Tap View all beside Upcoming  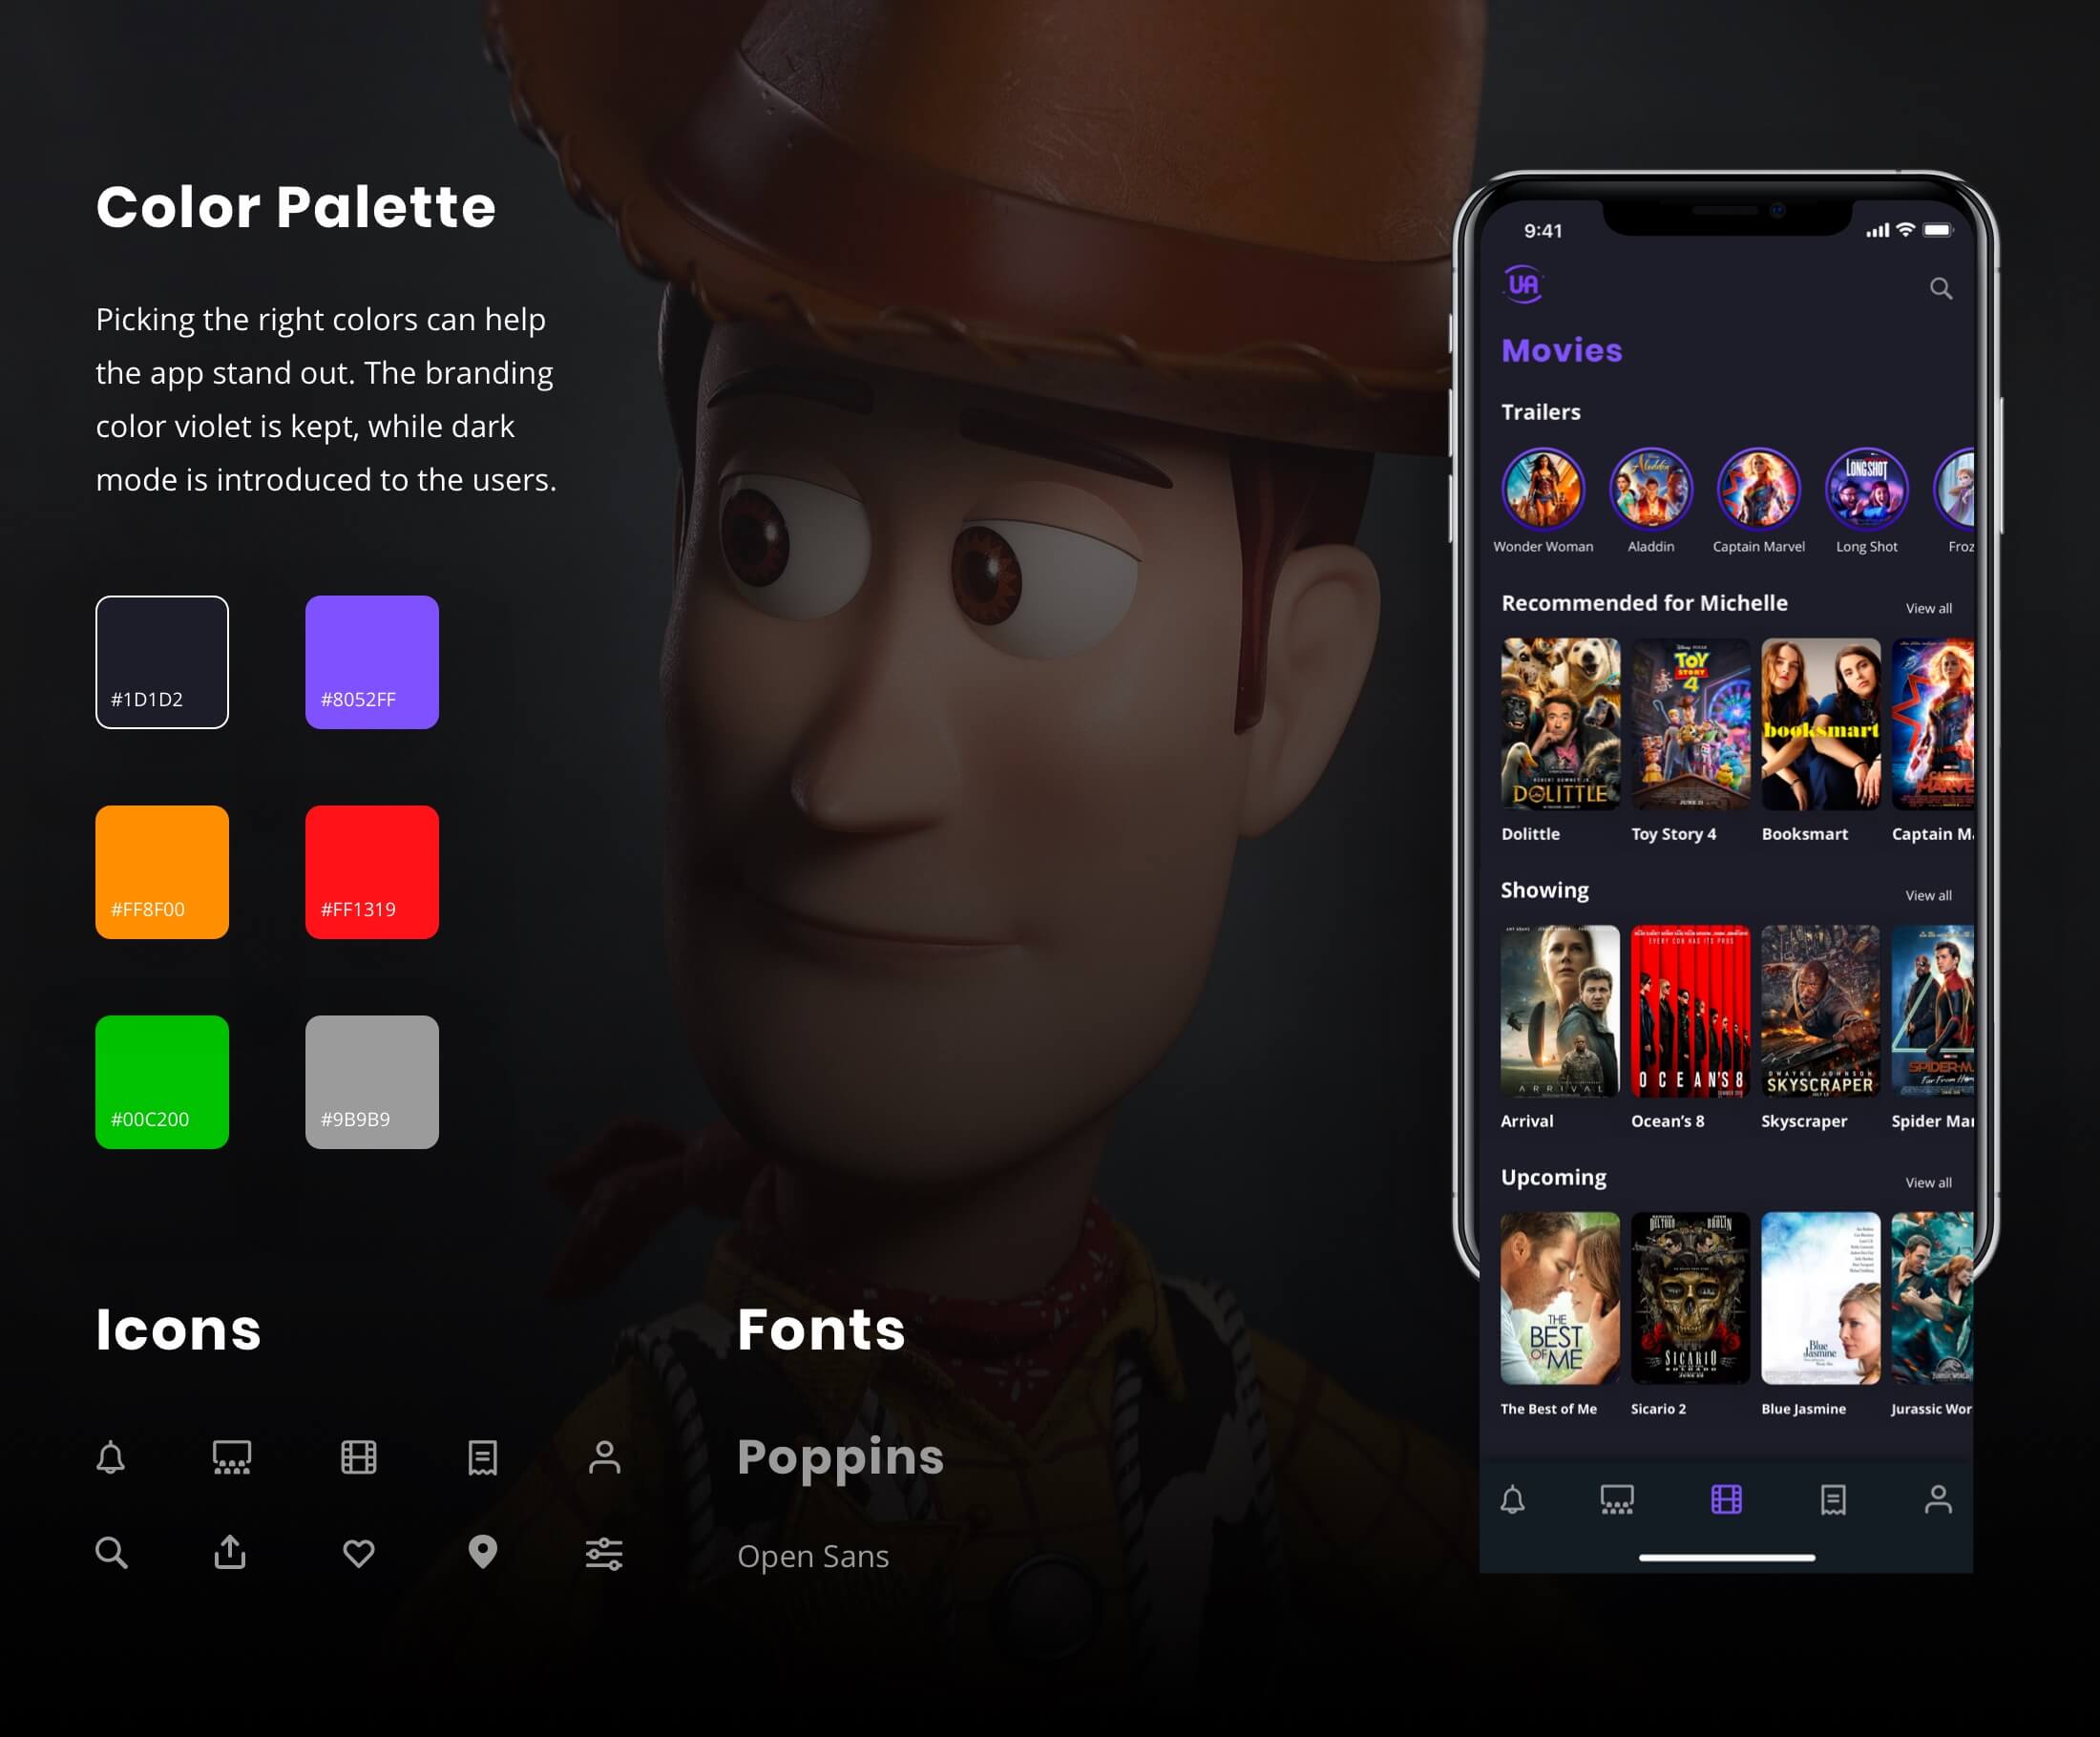click(x=1928, y=1182)
